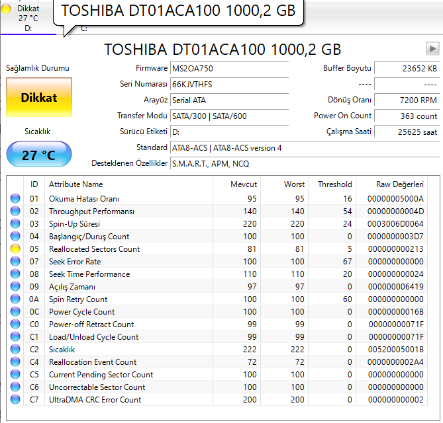Click the blue status icon for C2 Sıcaklık row
The width and height of the screenshot is (443, 423).
(15, 349)
